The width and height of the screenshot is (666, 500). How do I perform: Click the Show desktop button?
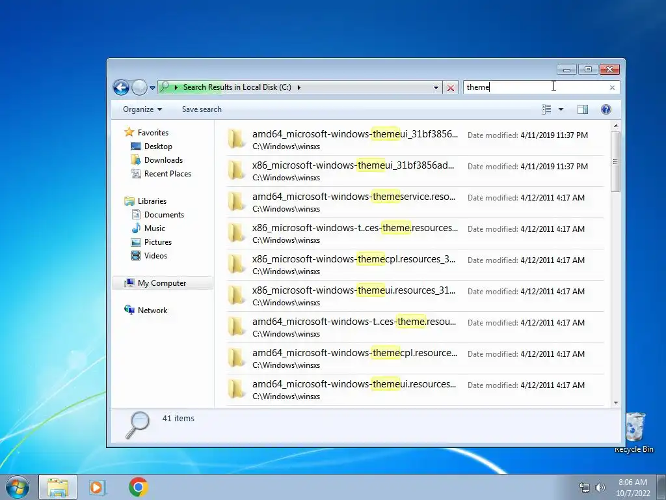[661, 487]
